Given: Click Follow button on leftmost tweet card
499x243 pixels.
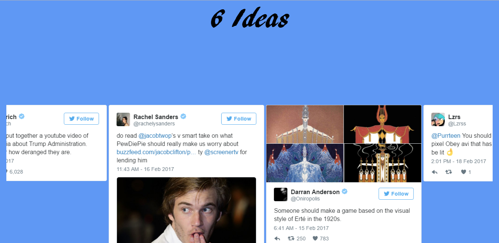Looking at the screenshot, I should (81, 119).
